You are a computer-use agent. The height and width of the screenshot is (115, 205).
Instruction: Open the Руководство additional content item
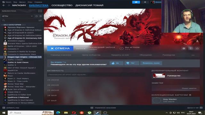tap(176, 76)
